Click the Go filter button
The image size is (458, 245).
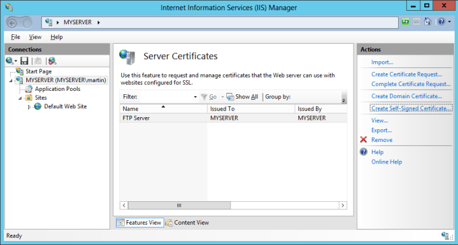209,97
